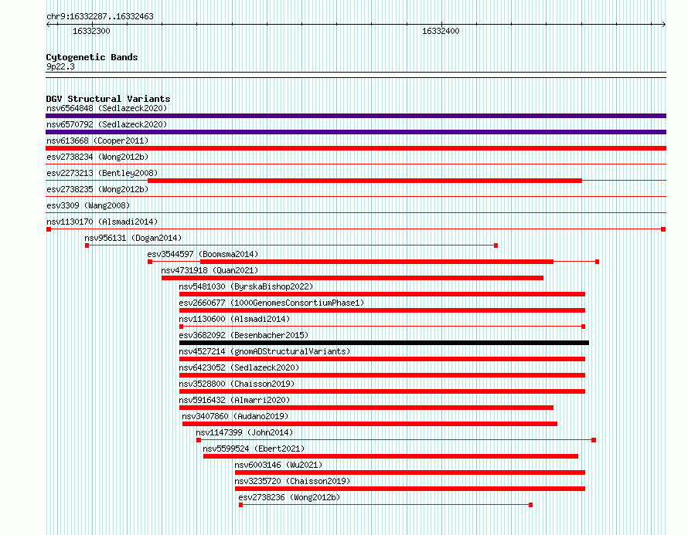Click right end marker of nsv956131

[496, 245]
